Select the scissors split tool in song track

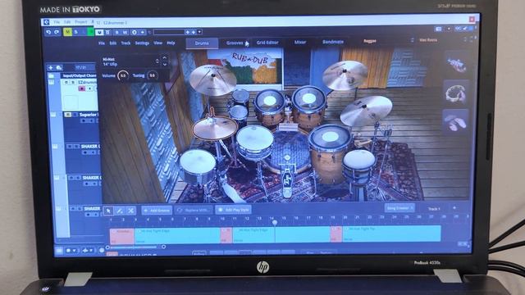[131, 211]
